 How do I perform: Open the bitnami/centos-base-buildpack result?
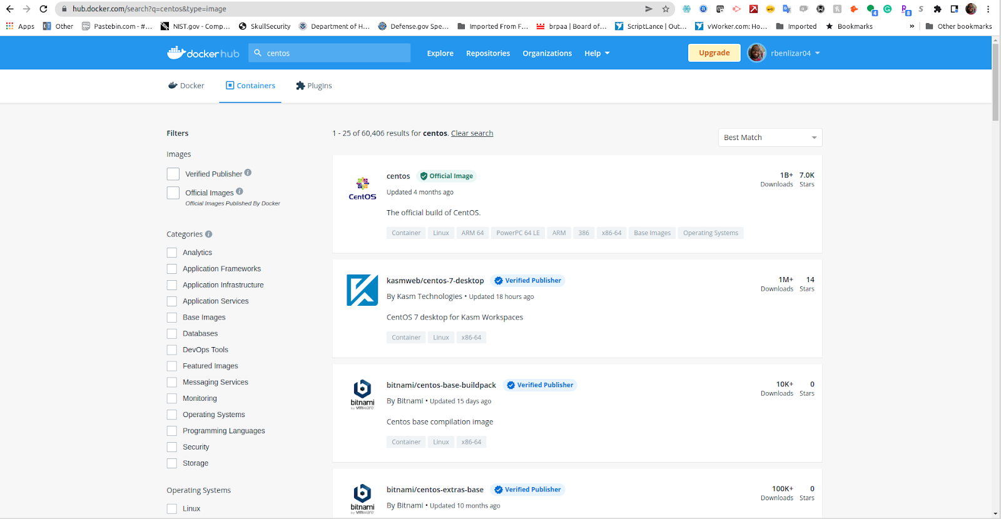point(441,385)
